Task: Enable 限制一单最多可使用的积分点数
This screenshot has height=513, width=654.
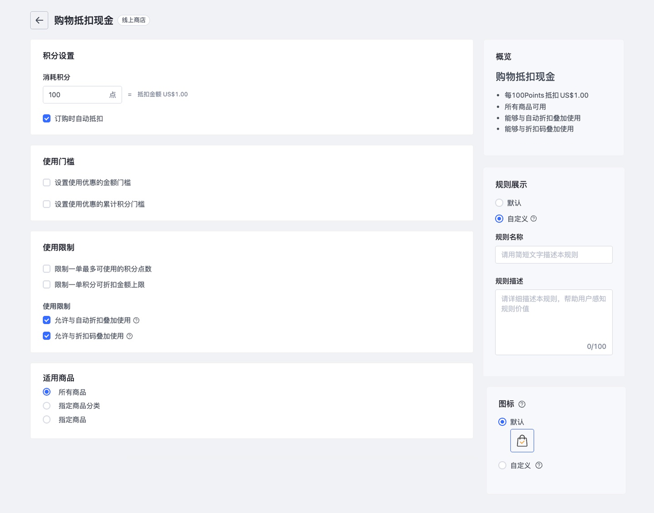Action: click(x=47, y=268)
